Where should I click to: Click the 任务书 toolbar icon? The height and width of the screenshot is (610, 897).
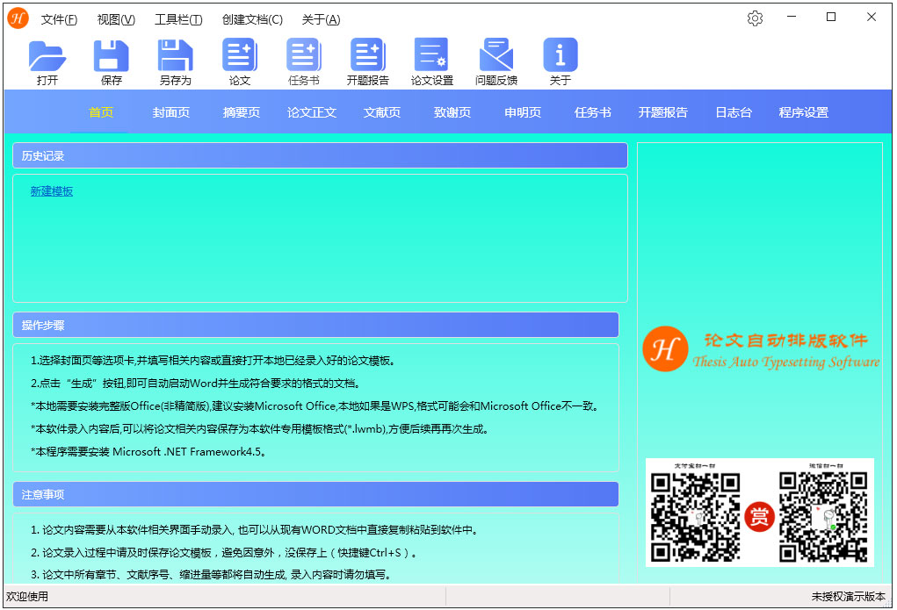click(304, 56)
